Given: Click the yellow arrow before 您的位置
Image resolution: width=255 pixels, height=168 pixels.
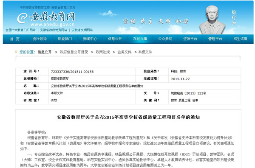Looking at the screenshot, I should [x=16, y=52].
